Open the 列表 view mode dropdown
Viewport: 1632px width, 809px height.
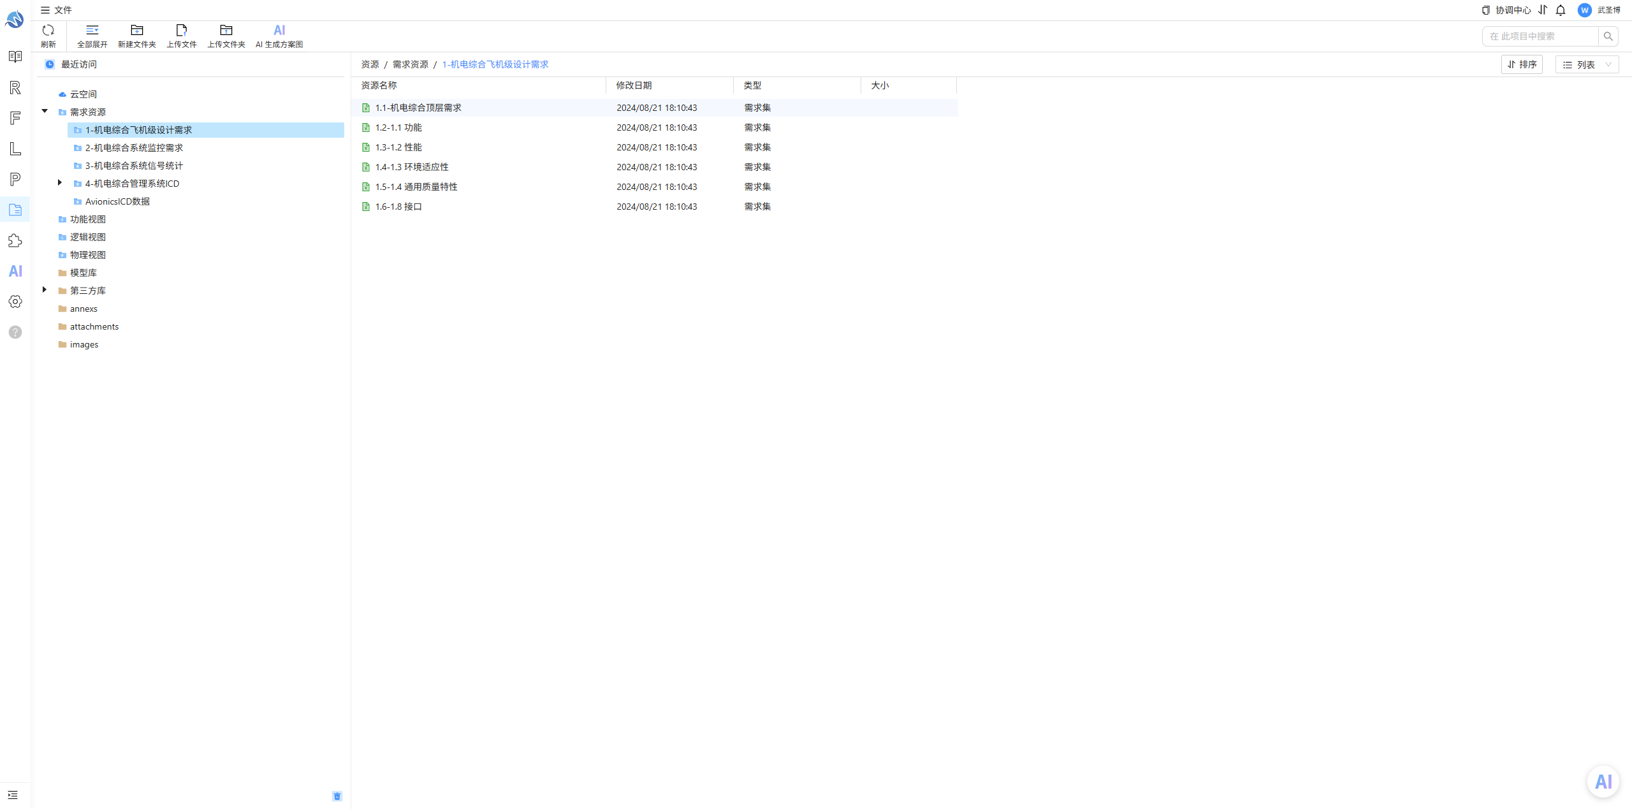tap(1587, 64)
